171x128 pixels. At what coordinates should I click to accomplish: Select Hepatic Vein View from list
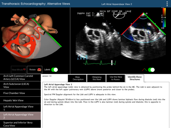20,100
